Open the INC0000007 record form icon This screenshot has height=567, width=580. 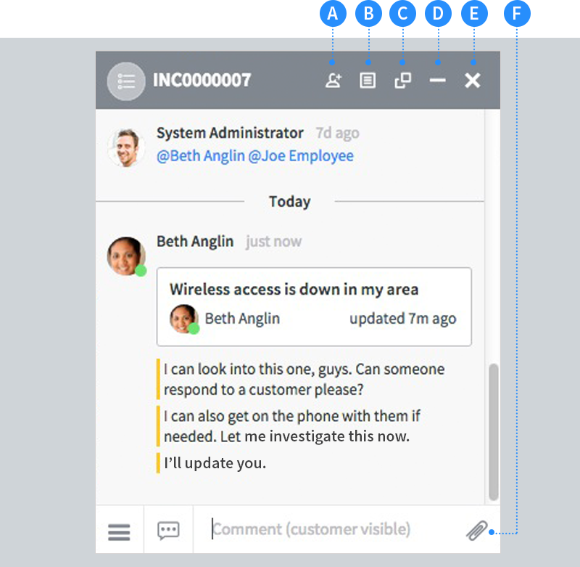tap(368, 81)
